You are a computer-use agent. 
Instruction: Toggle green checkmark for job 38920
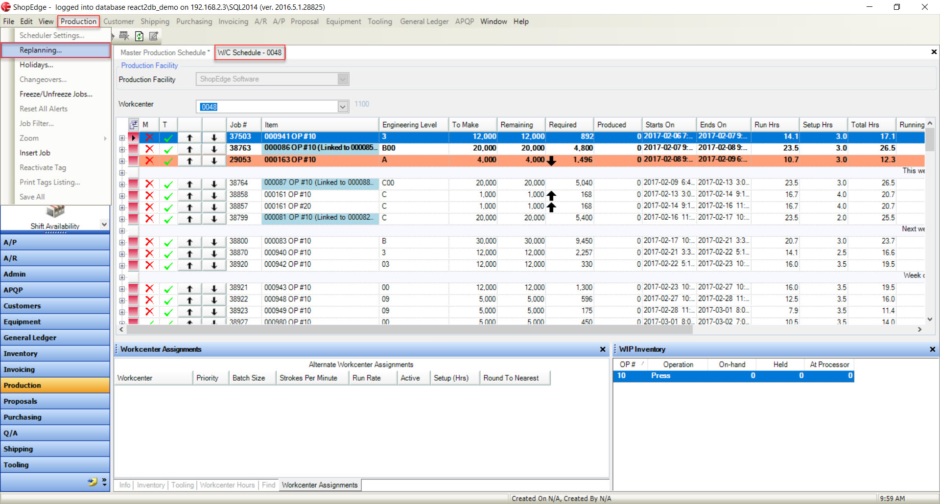tap(168, 266)
